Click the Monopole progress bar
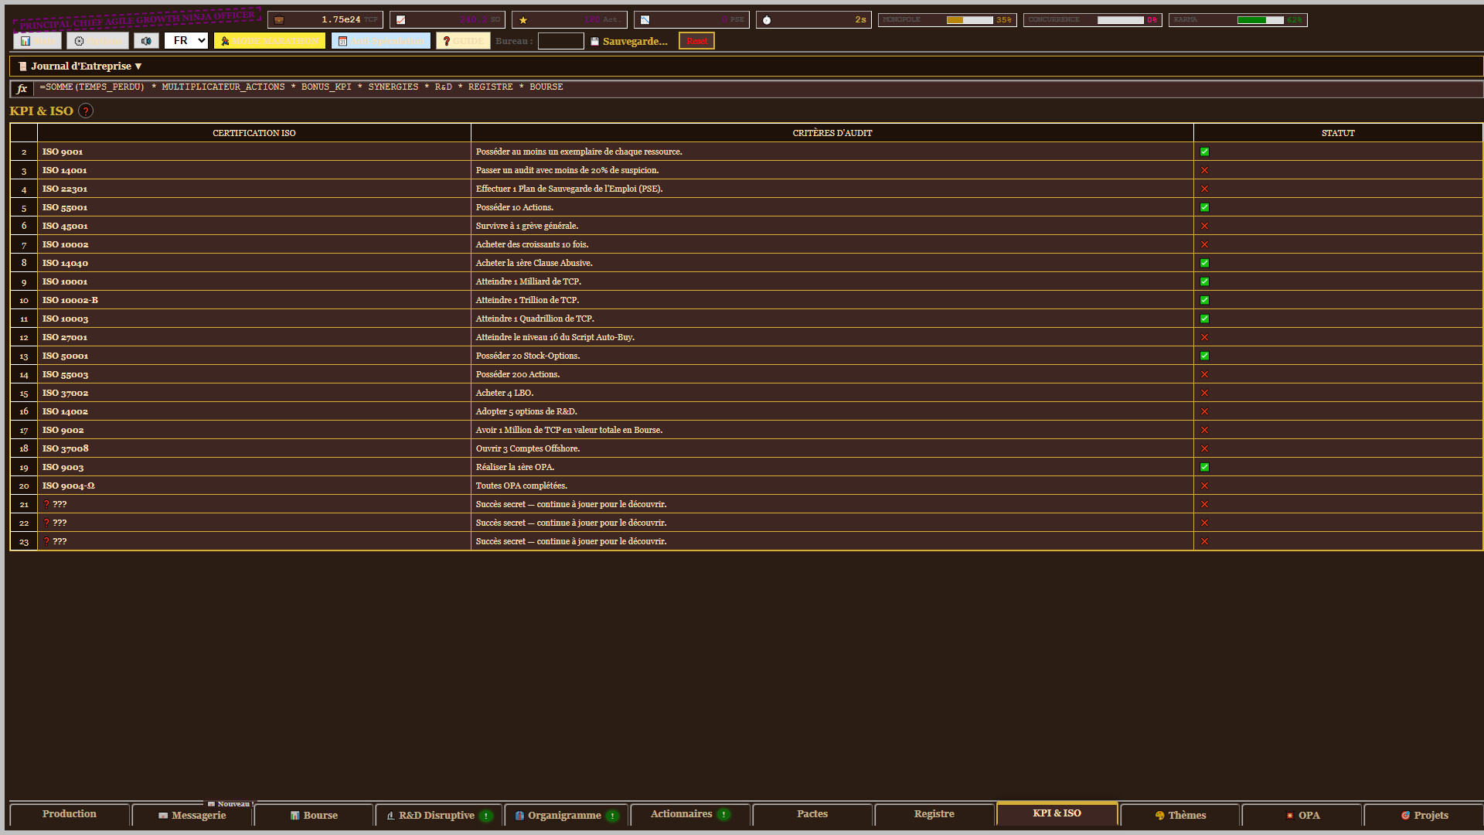This screenshot has height=835, width=1484. tap(970, 20)
